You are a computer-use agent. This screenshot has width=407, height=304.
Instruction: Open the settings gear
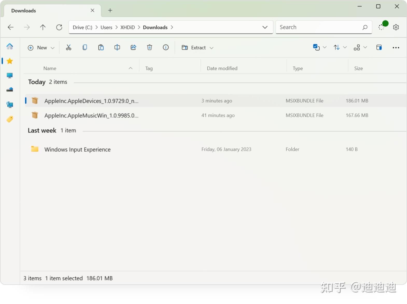[396, 27]
